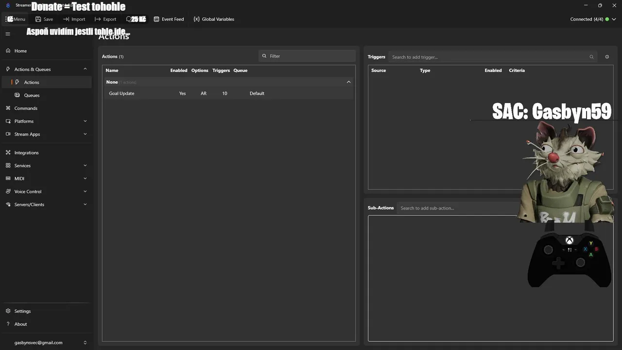Click the Settings gear icon
This screenshot has width=622, height=350.
point(8,311)
